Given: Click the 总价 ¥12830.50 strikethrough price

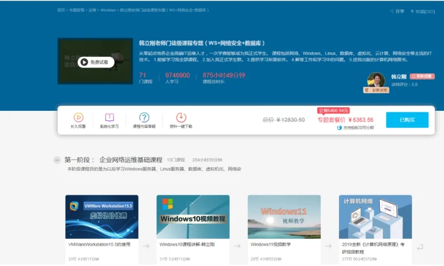Looking at the screenshot, I should [x=284, y=120].
